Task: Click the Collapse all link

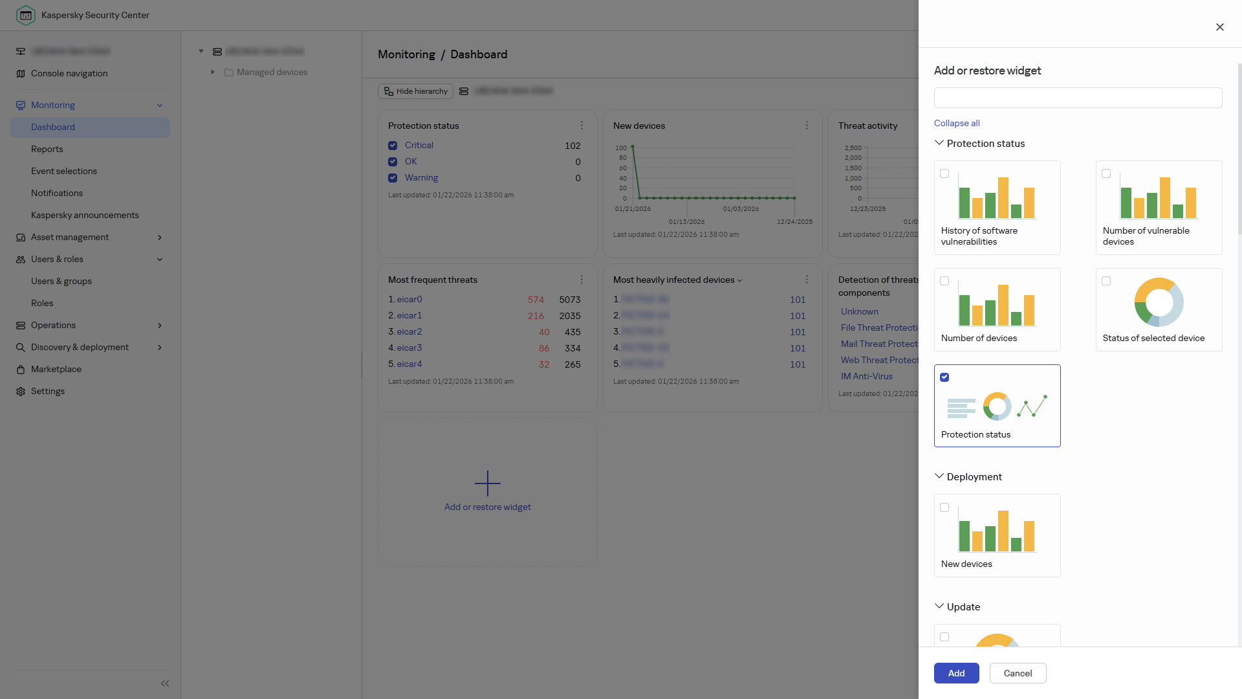Action: click(x=957, y=123)
